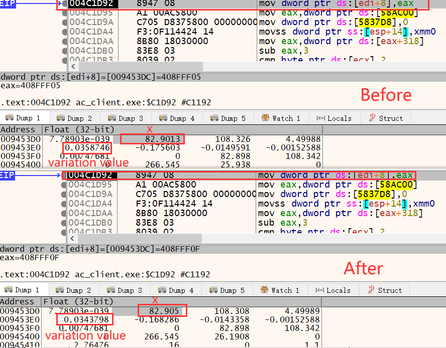
Task: Toggle breakpoint at 004C1DAA in Before disassembly
Action: pos(64,41)
